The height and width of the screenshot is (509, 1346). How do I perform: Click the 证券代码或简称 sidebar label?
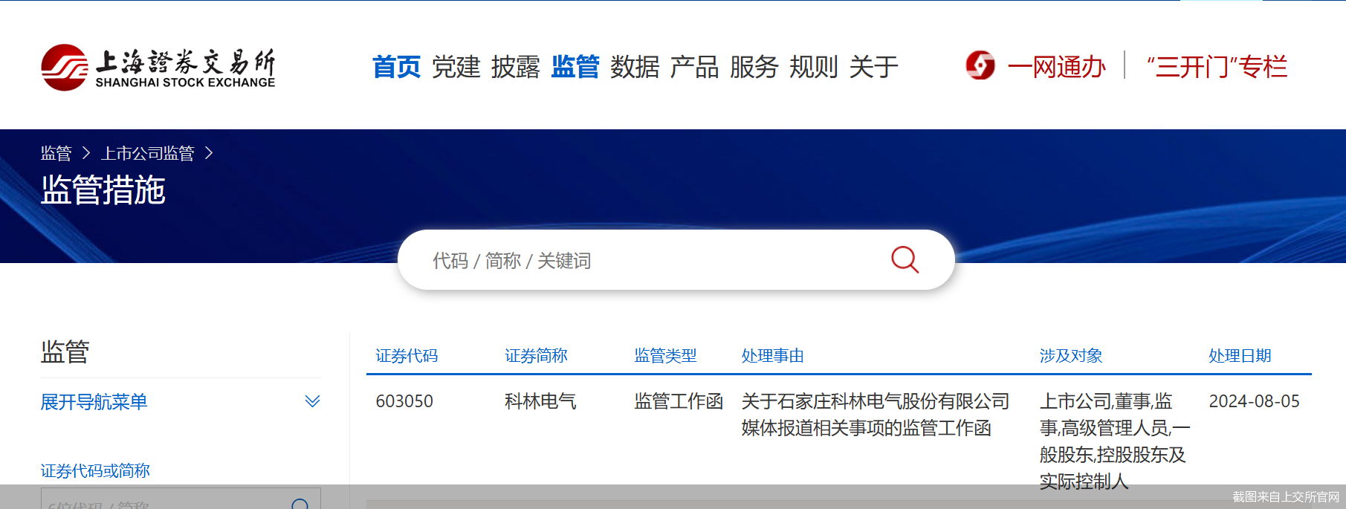point(95,470)
